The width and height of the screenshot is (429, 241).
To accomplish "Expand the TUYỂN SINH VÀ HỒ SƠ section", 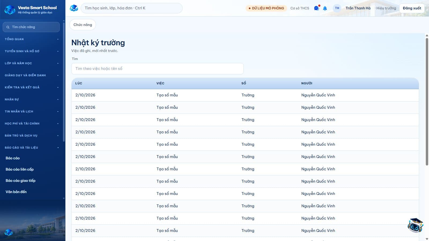I will 32,51.
